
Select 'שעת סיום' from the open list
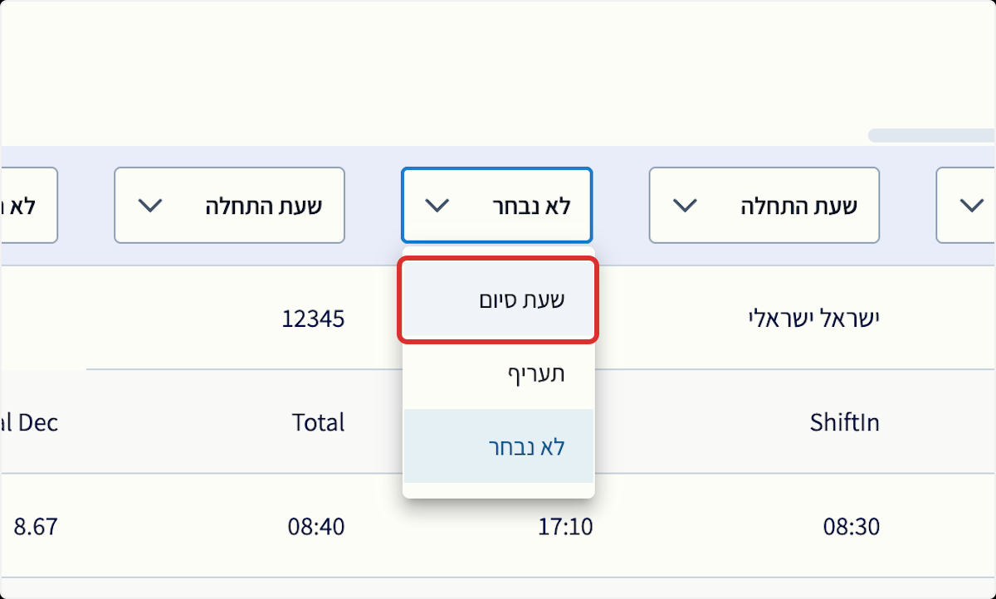(x=522, y=300)
